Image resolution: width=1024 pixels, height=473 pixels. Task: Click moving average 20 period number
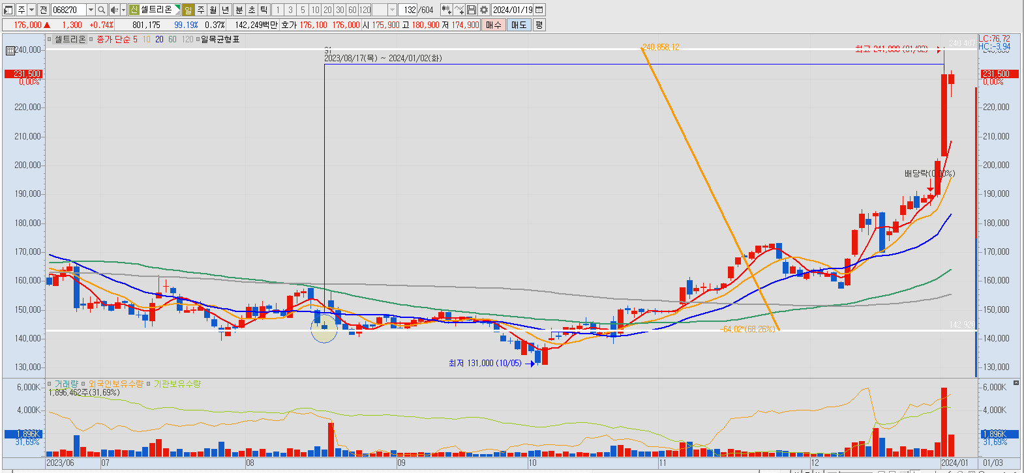[159, 40]
